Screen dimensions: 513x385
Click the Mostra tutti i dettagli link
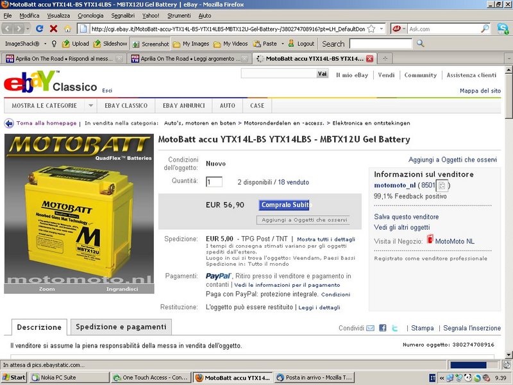pyautogui.click(x=326, y=239)
